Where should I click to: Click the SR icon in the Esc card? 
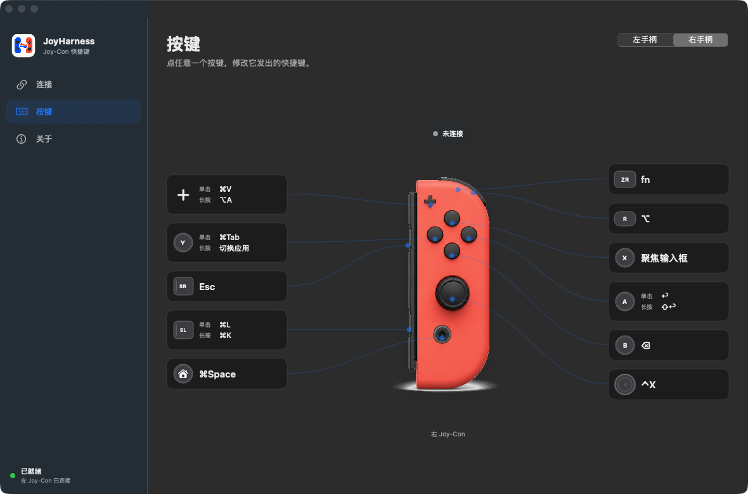(x=183, y=286)
